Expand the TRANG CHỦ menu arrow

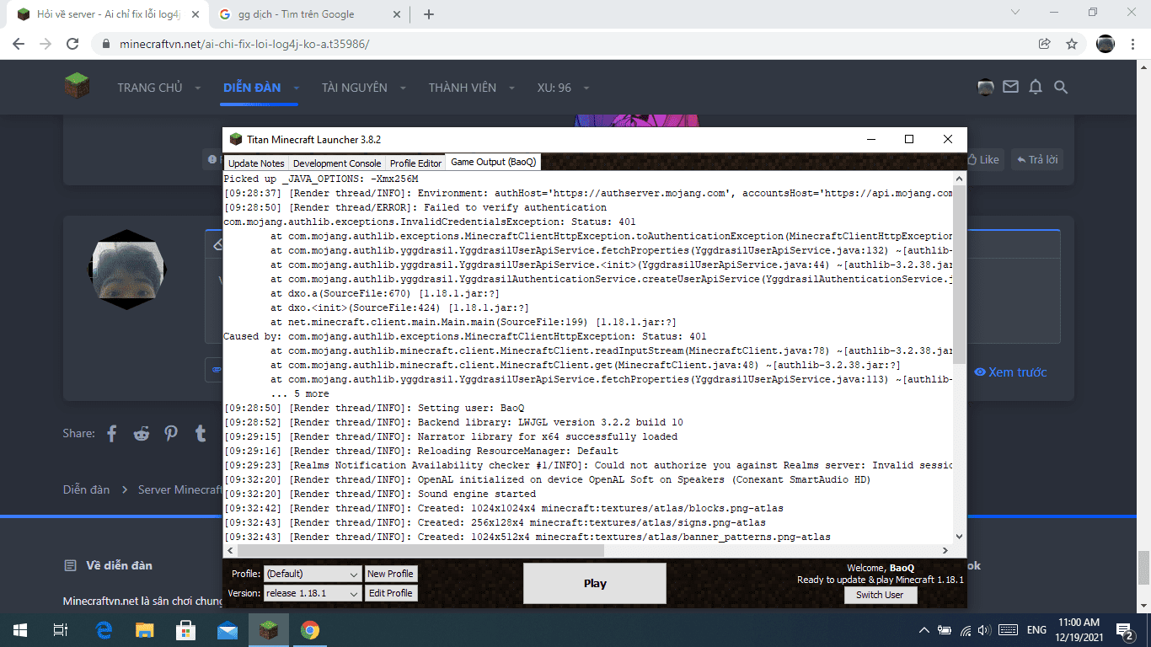[x=198, y=88]
